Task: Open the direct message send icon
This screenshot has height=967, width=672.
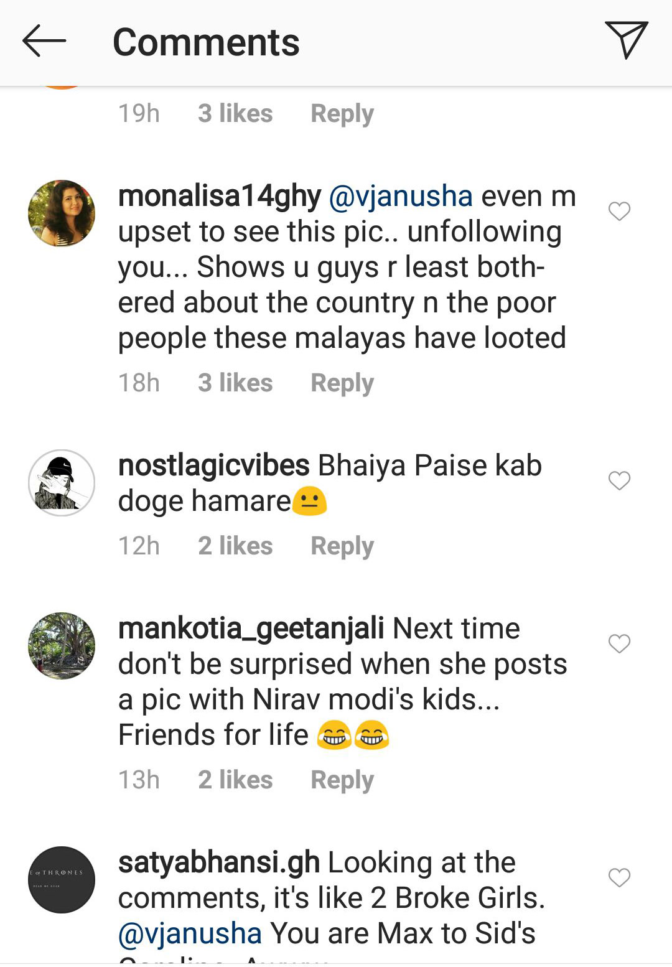Action: [626, 40]
